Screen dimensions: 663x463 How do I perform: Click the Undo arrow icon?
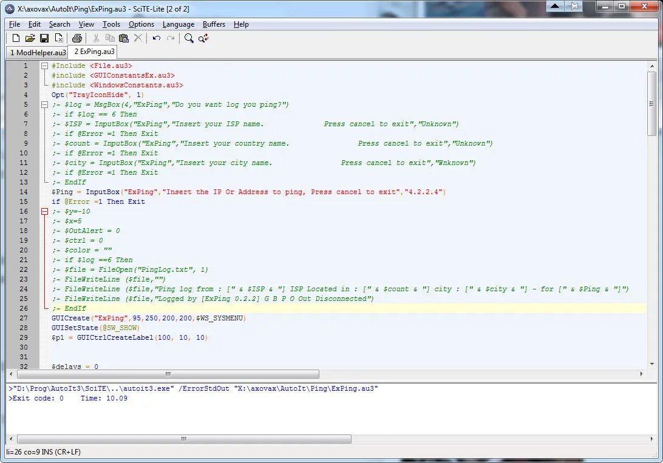click(157, 38)
